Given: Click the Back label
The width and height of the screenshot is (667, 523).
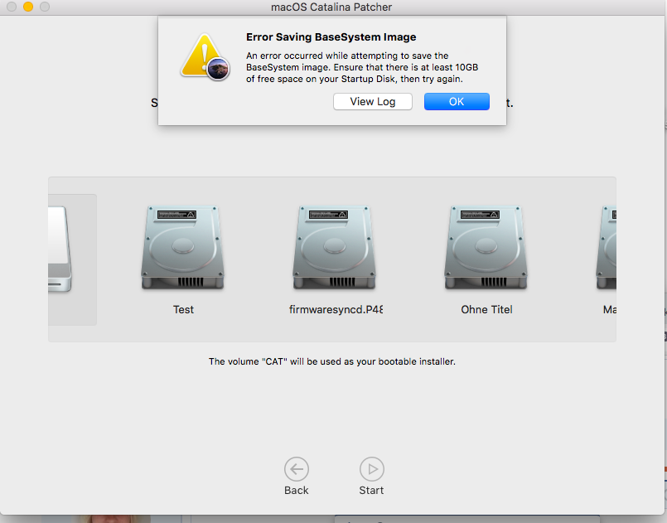Looking at the screenshot, I should tap(297, 490).
